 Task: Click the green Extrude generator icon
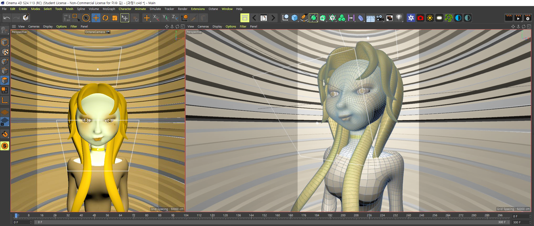[x=323, y=18]
